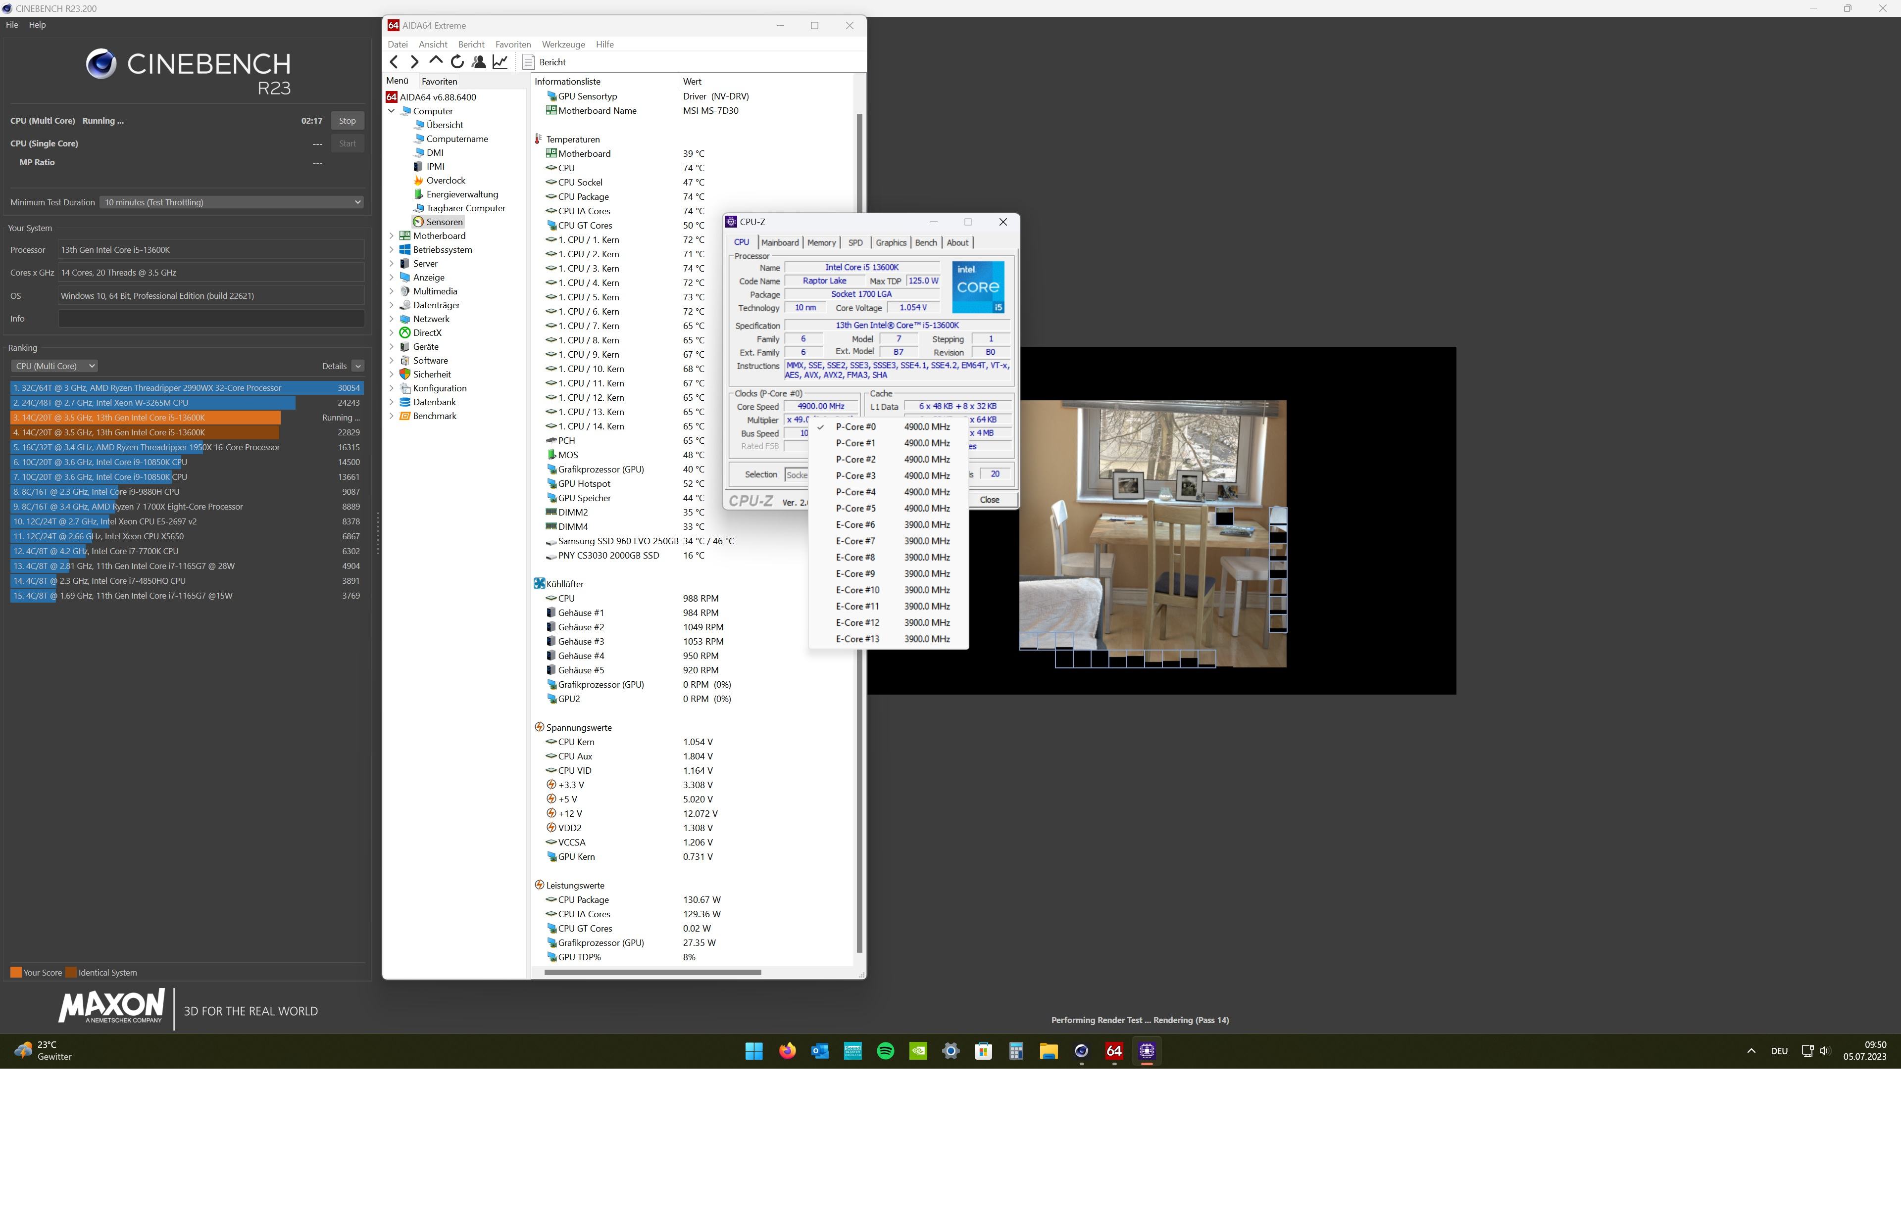1901x1221 pixels.
Task: Click AIDA64 up-level arrow icon
Action: pos(436,60)
